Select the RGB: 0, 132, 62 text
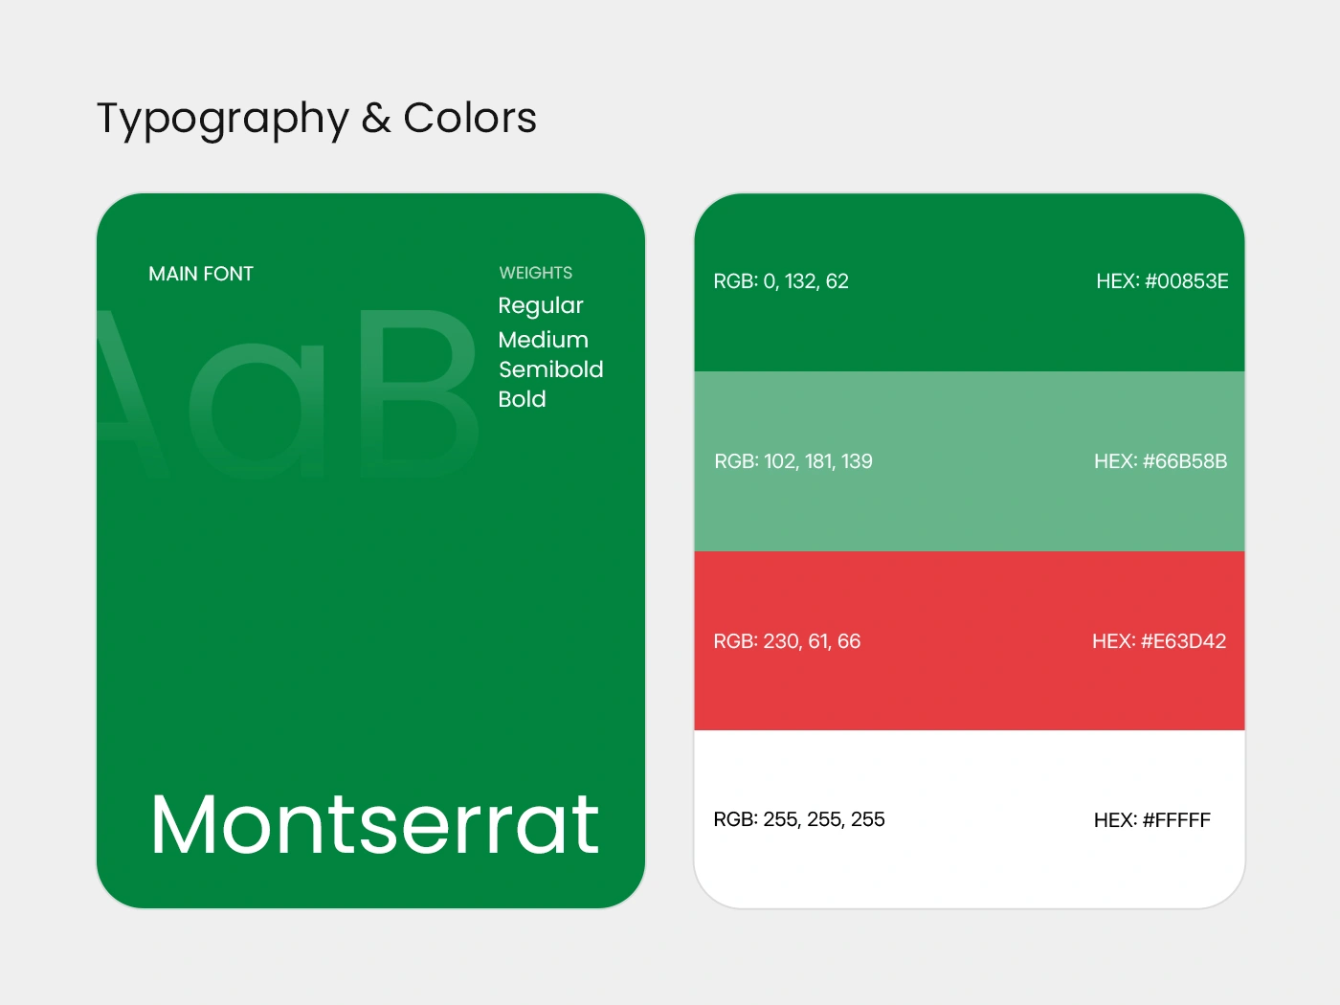1340x1005 pixels. point(781,281)
